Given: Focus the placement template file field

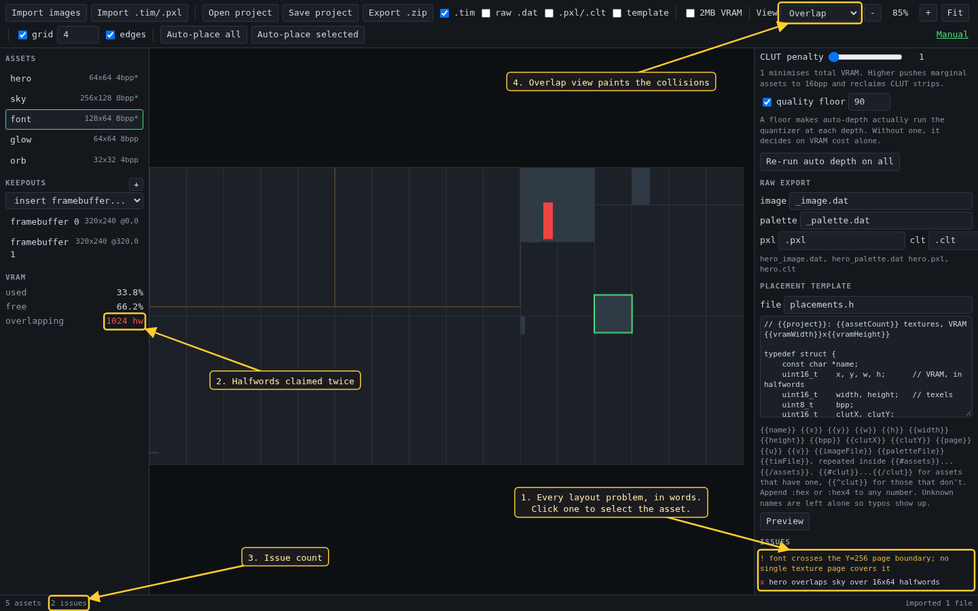Looking at the screenshot, I should click(x=878, y=305).
